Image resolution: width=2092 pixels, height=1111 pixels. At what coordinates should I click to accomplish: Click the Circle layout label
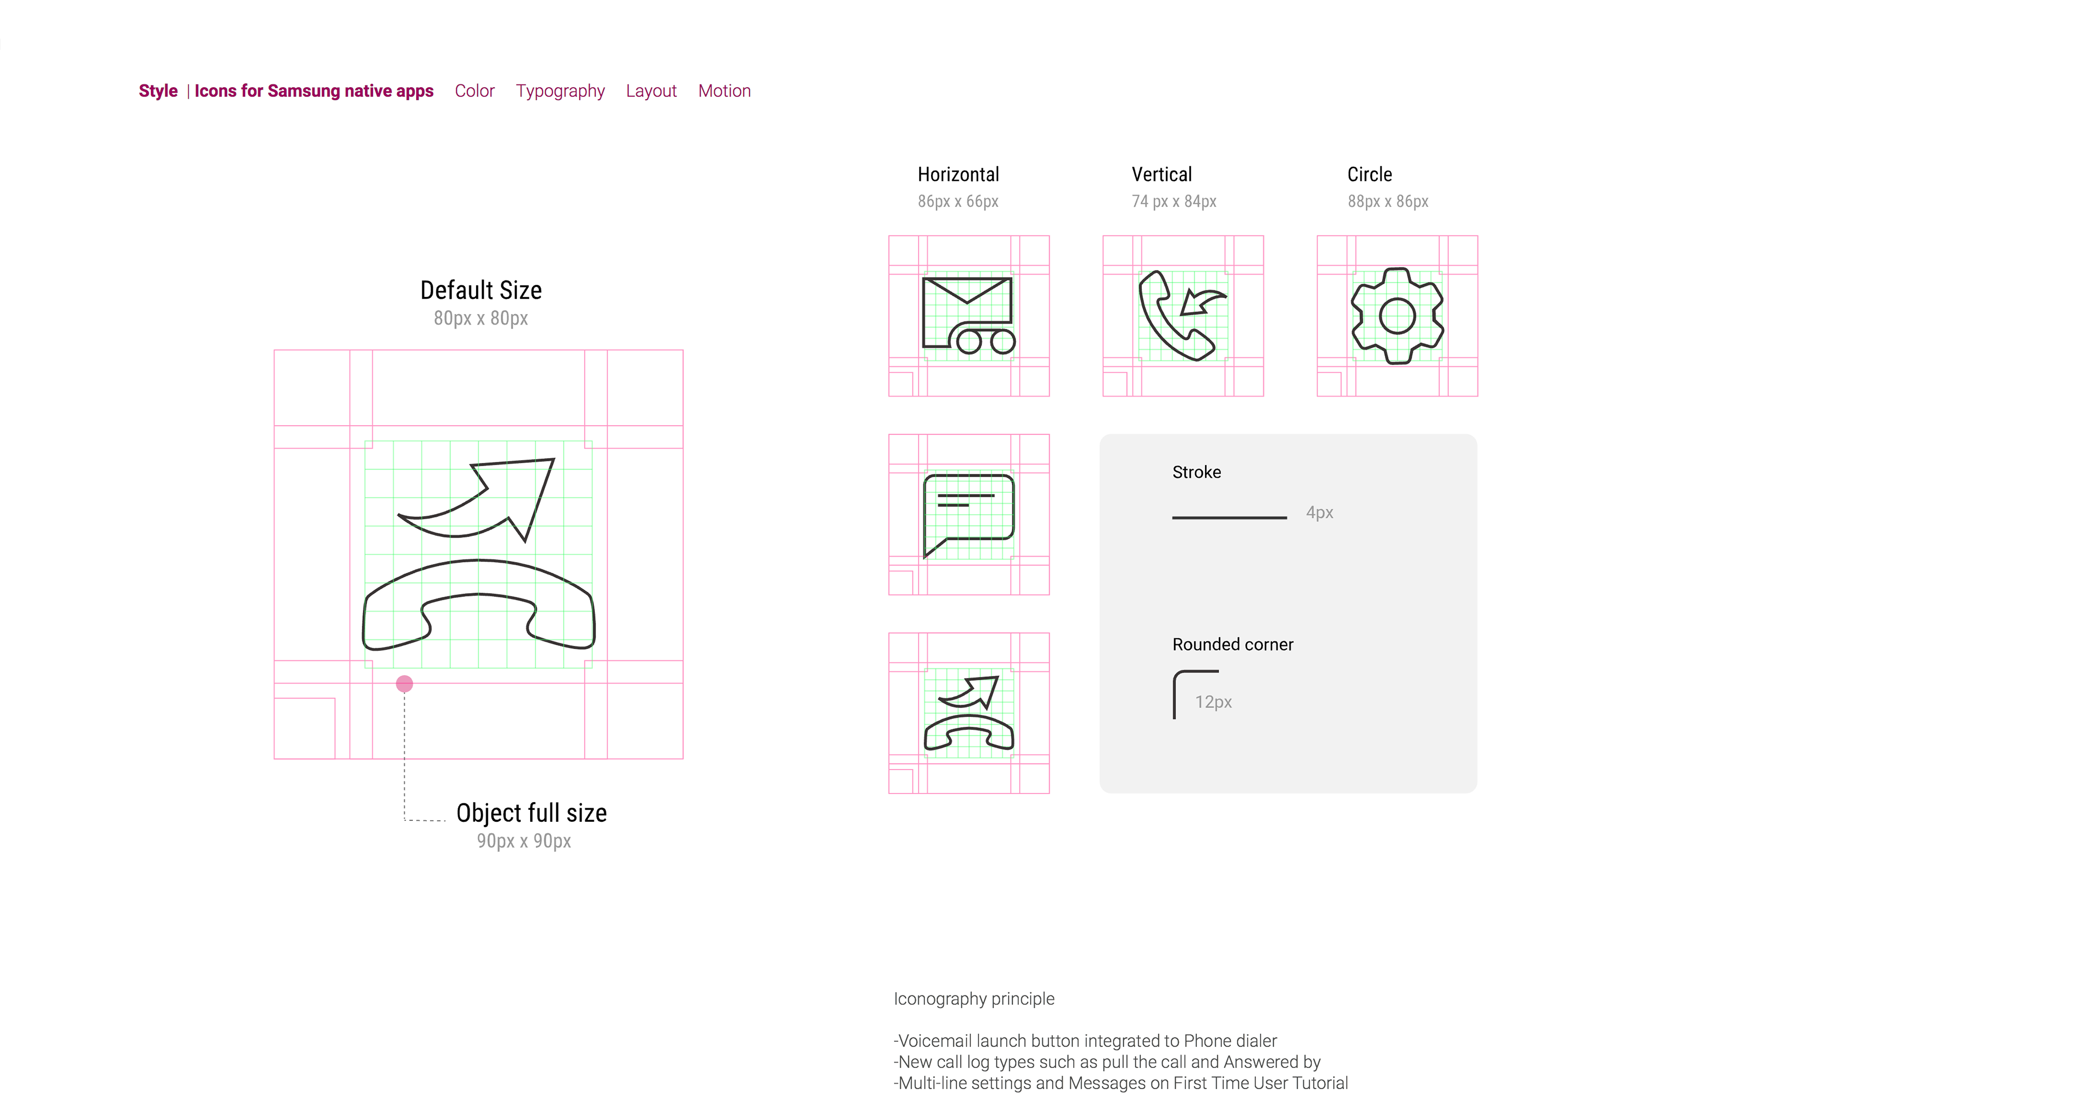(1369, 175)
